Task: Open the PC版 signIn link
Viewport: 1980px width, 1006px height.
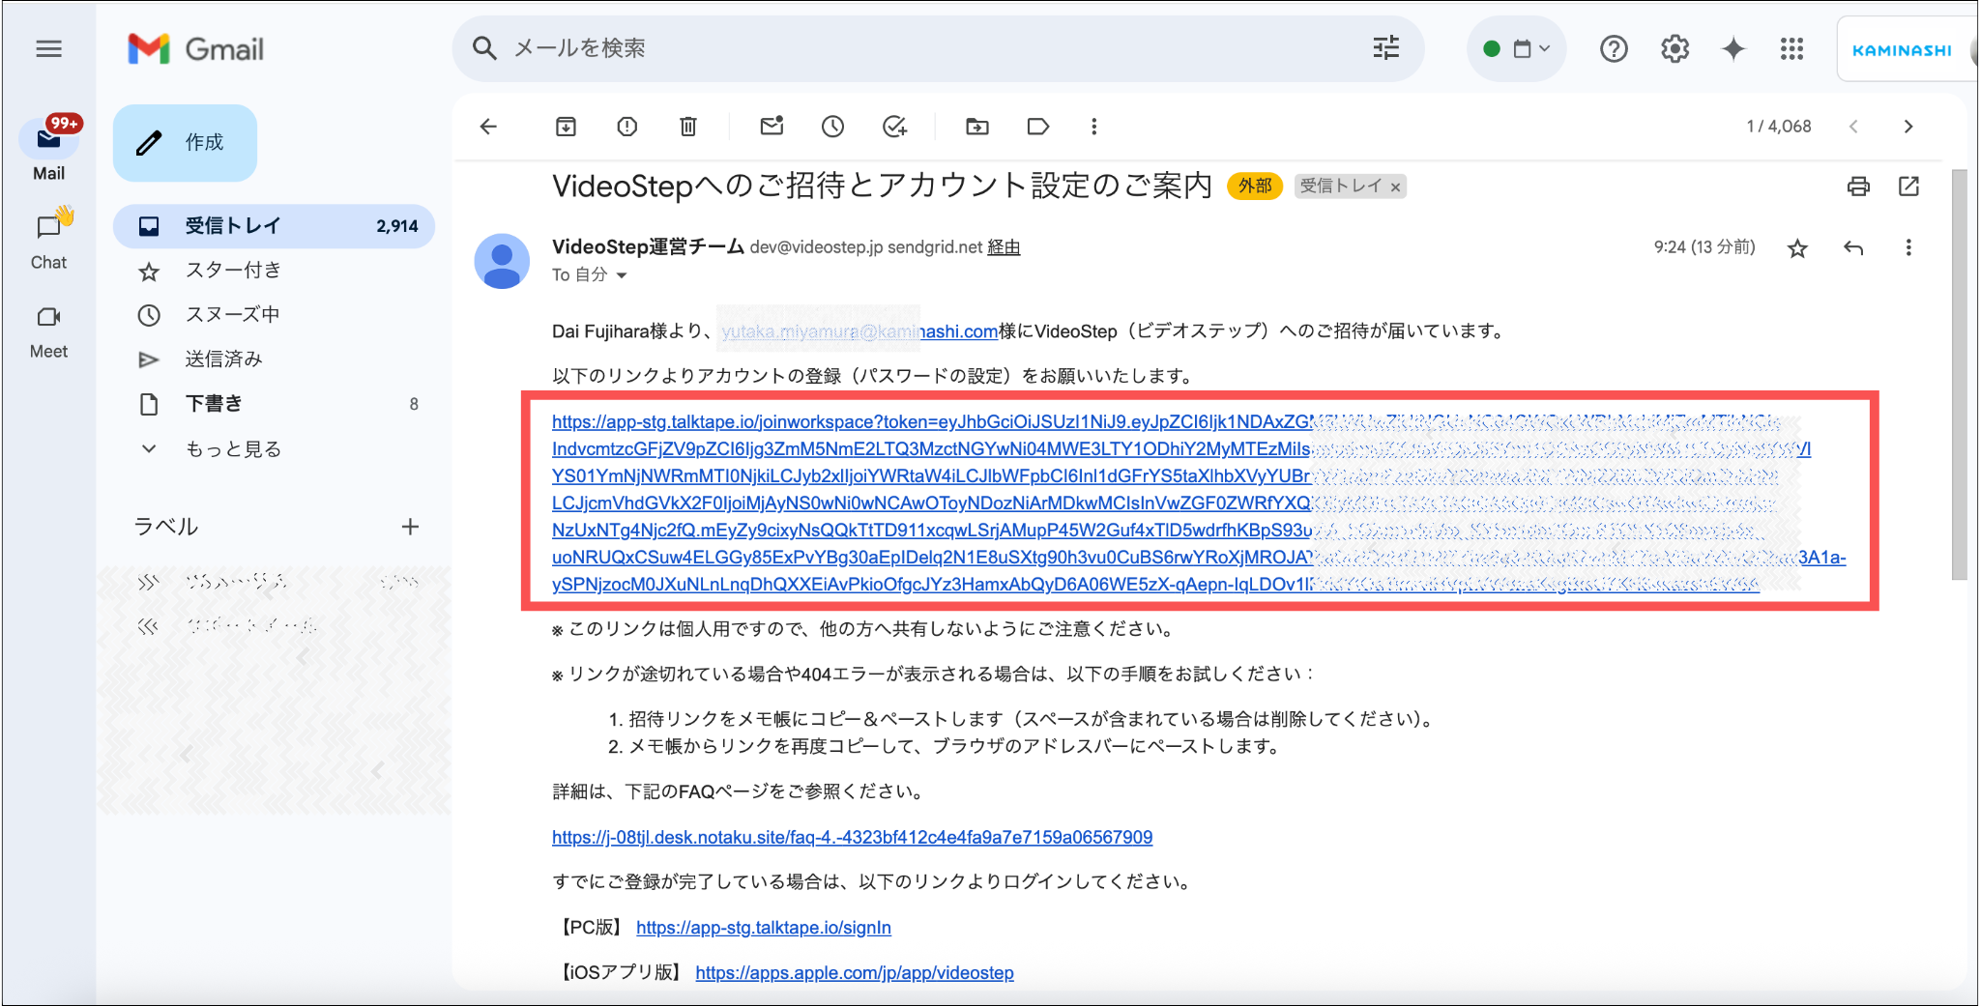Action: pyautogui.click(x=763, y=928)
